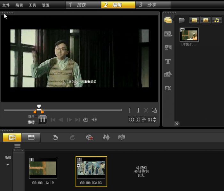This screenshot has width=224, height=191.
Task: Click the volume speaker icon
Action: pyautogui.click(x=94, y=120)
